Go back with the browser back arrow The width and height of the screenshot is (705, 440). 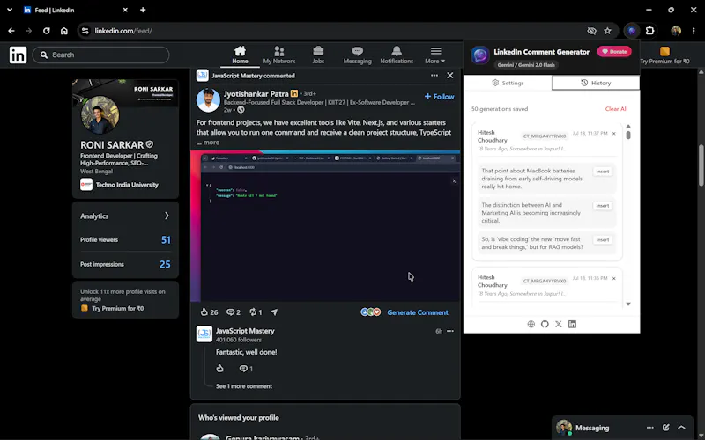[11, 31]
